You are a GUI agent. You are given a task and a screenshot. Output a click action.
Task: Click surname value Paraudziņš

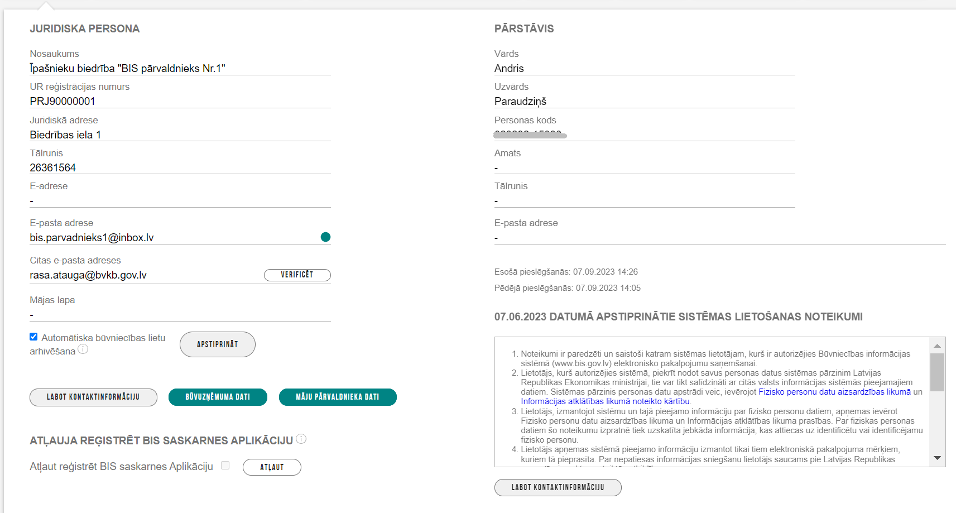(520, 101)
